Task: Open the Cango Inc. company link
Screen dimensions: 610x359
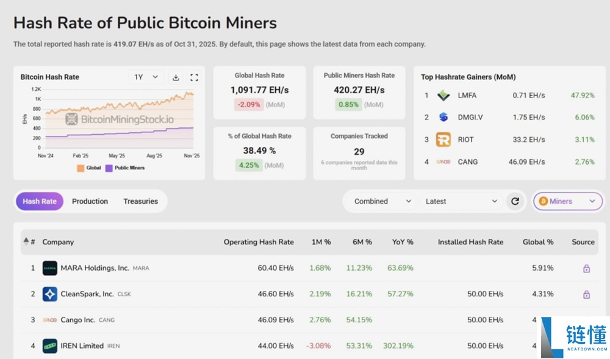Action: [x=77, y=320]
